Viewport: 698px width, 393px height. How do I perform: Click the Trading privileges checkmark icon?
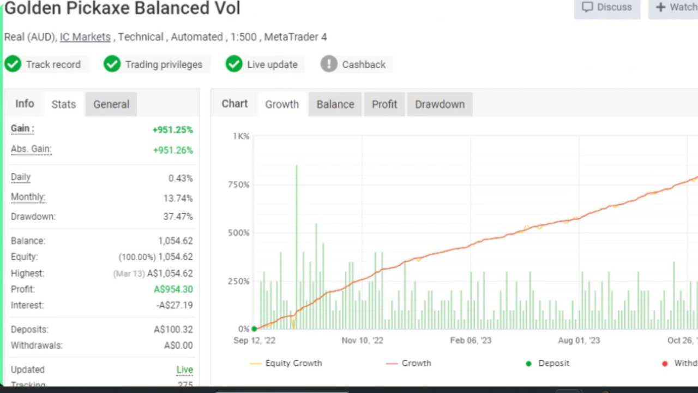point(112,64)
